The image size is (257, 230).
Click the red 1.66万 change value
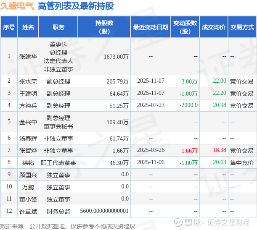[189, 151]
